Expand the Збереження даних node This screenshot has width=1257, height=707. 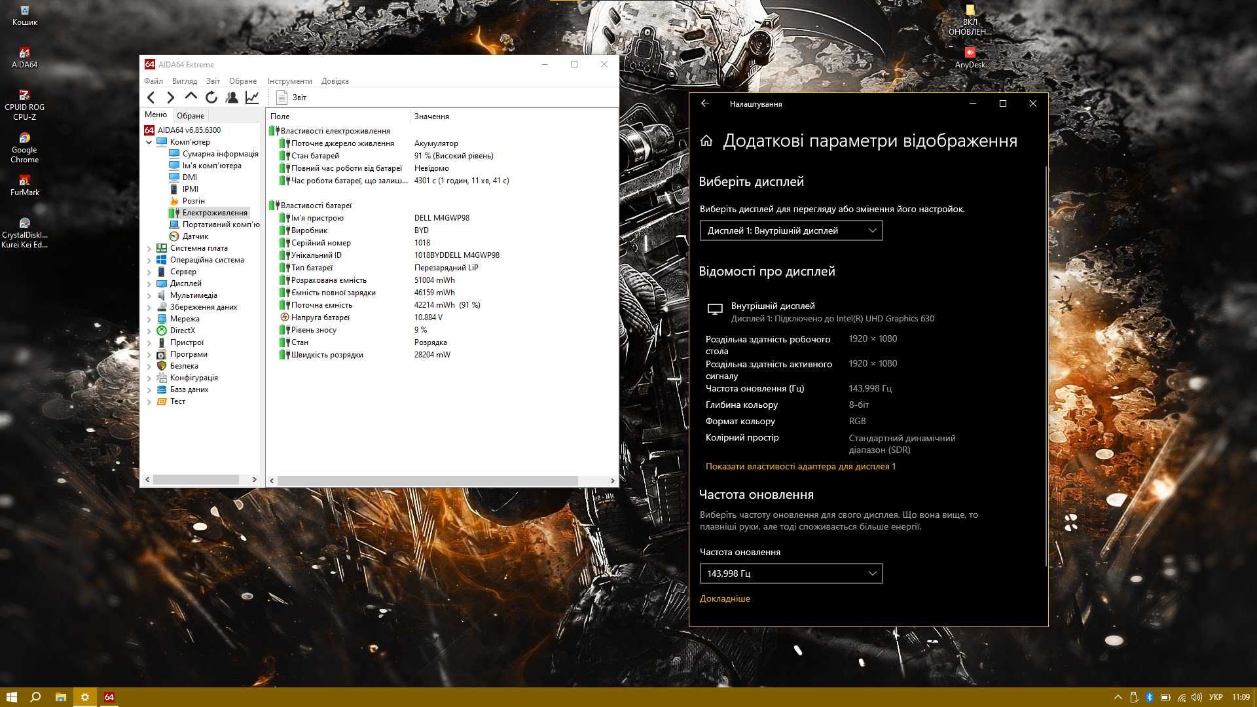point(149,308)
